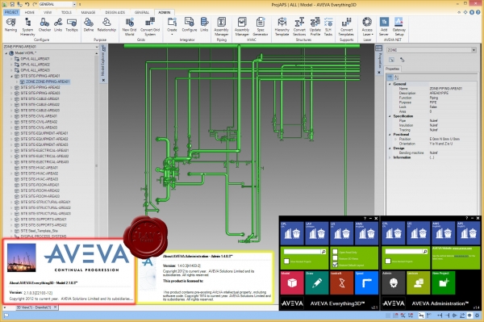This screenshot has height=322, width=484.
Task: Open the HVAC Assembly Manager
Action: (242, 27)
